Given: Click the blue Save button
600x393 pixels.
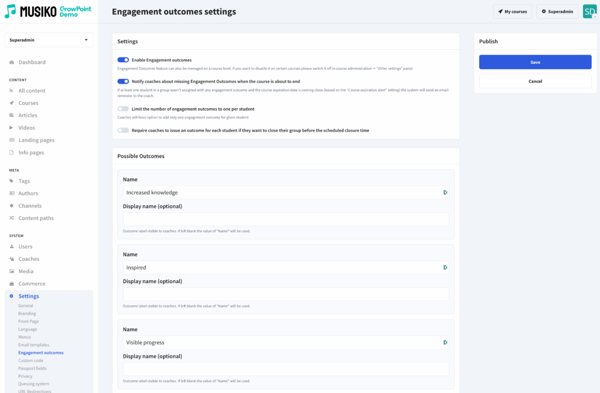Looking at the screenshot, I should tap(535, 63).
